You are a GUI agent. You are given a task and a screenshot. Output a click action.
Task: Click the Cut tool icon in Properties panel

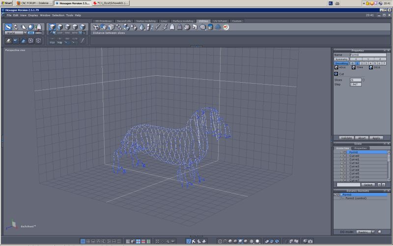coord(336,74)
